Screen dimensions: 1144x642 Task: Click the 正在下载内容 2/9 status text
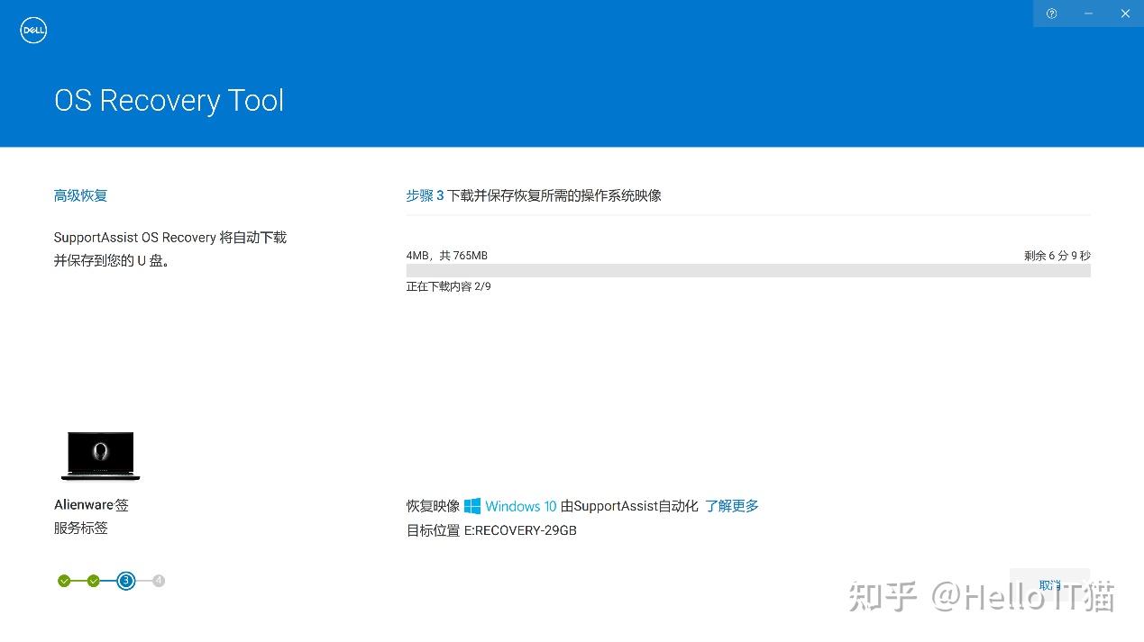coord(448,285)
